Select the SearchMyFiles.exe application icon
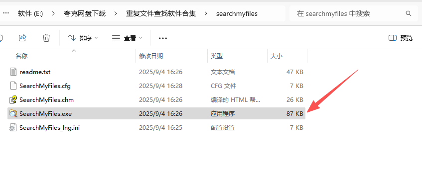 [13, 113]
